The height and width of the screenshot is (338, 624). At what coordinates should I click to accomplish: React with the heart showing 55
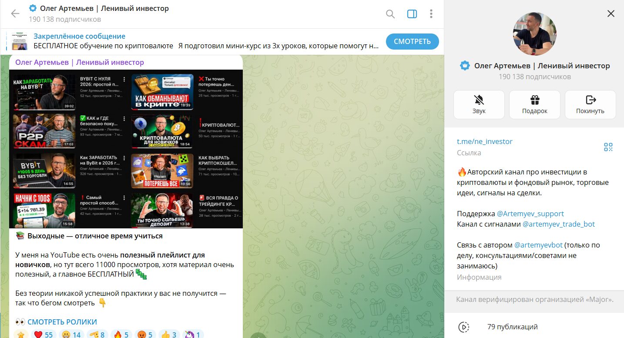point(43,335)
